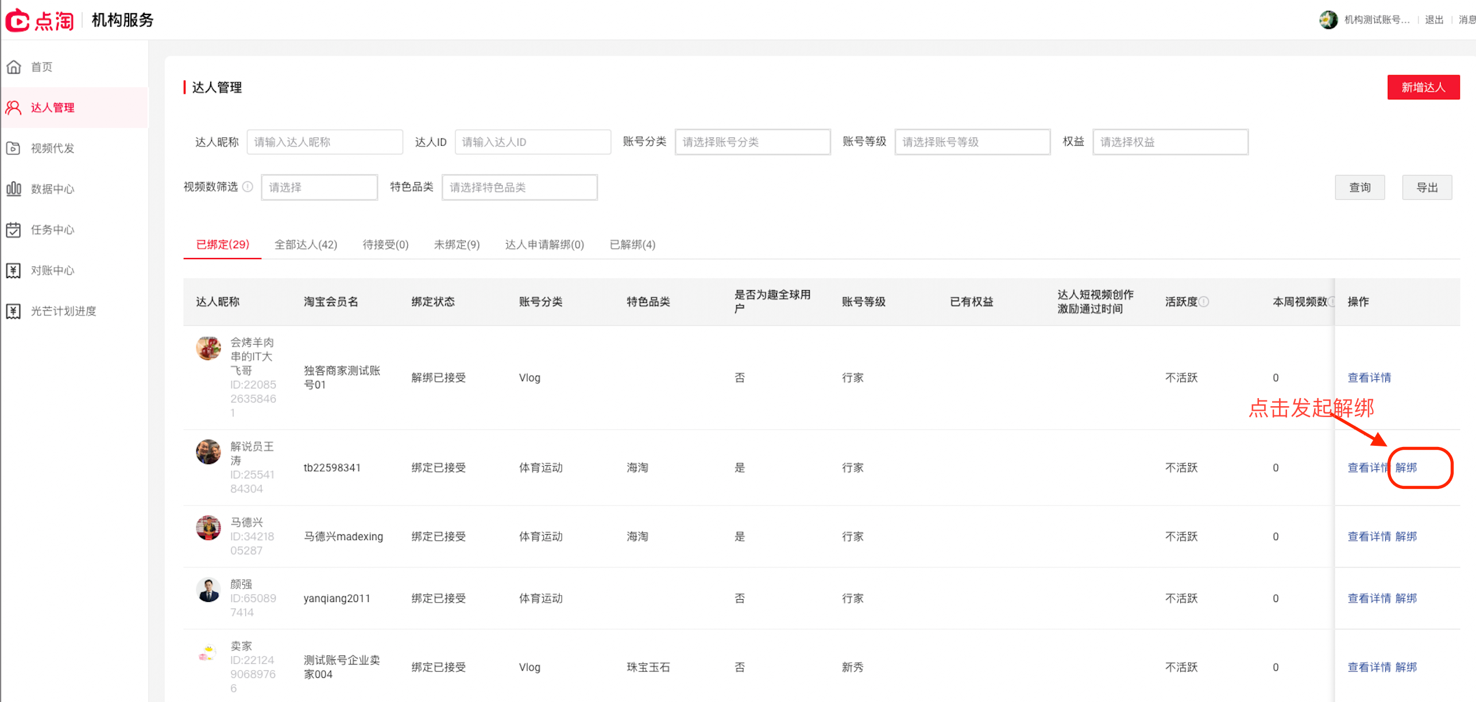Click 新秀 level cell
The height and width of the screenshot is (702, 1476).
coord(853,668)
